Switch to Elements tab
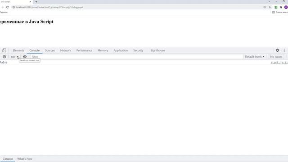 coord(18,50)
